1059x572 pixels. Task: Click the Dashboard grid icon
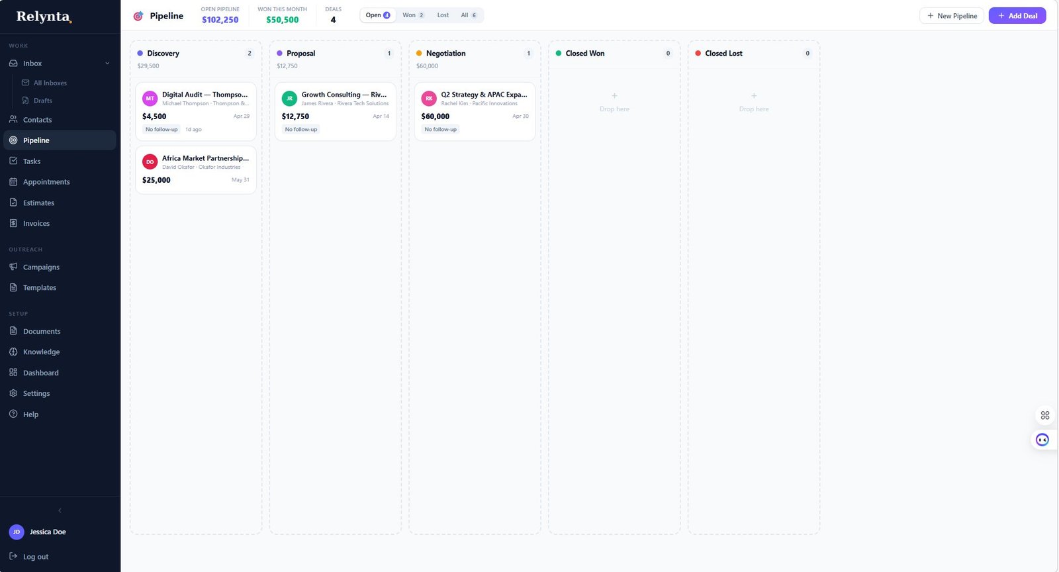click(x=13, y=373)
